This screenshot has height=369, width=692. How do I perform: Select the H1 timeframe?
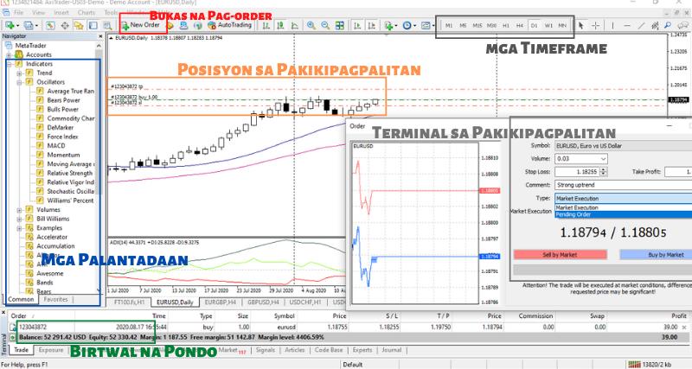pos(506,26)
